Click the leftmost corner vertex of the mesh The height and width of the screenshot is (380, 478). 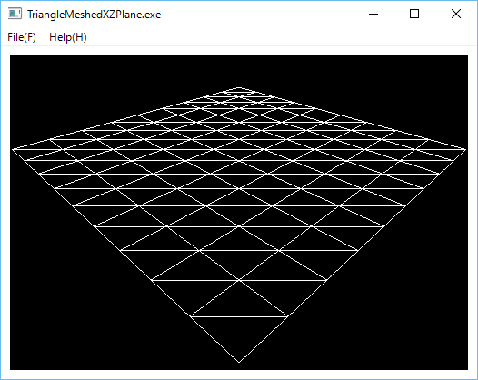pyautogui.click(x=12, y=149)
